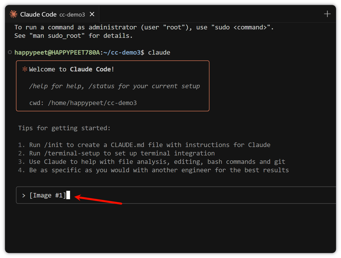The height and width of the screenshot is (258, 341).
Task: Click the orange asterisk beside Welcome
Action: coord(25,69)
